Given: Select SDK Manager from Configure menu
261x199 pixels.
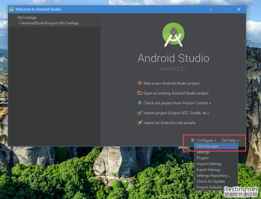Looking at the screenshot, I should [216, 146].
